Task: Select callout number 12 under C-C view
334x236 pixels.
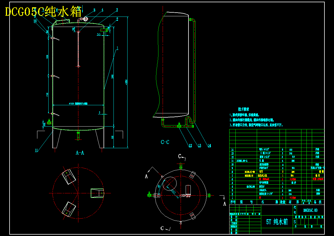Action: [190, 146]
